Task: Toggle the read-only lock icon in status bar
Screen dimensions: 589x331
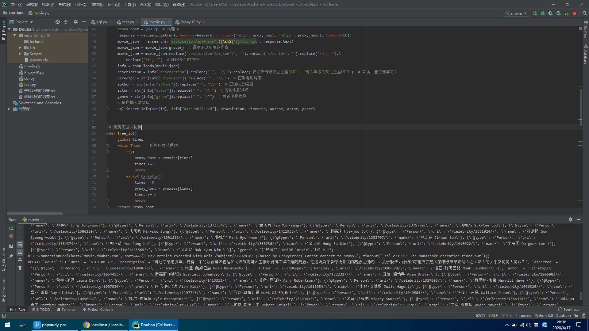Action: tap(576, 316)
